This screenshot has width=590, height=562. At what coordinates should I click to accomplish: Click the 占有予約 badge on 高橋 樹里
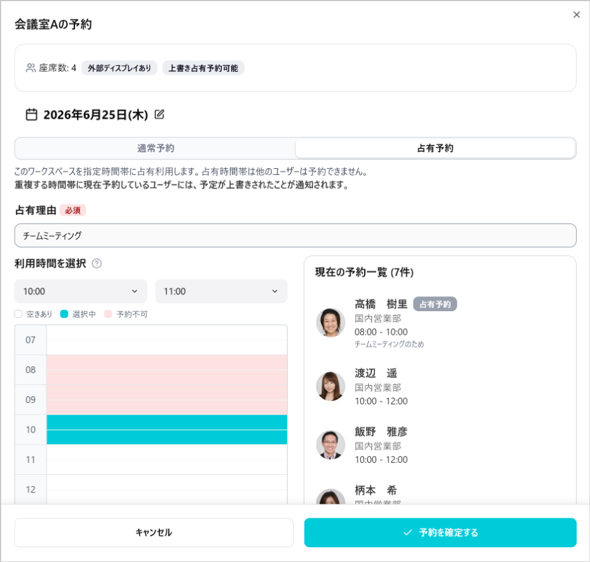(x=435, y=304)
